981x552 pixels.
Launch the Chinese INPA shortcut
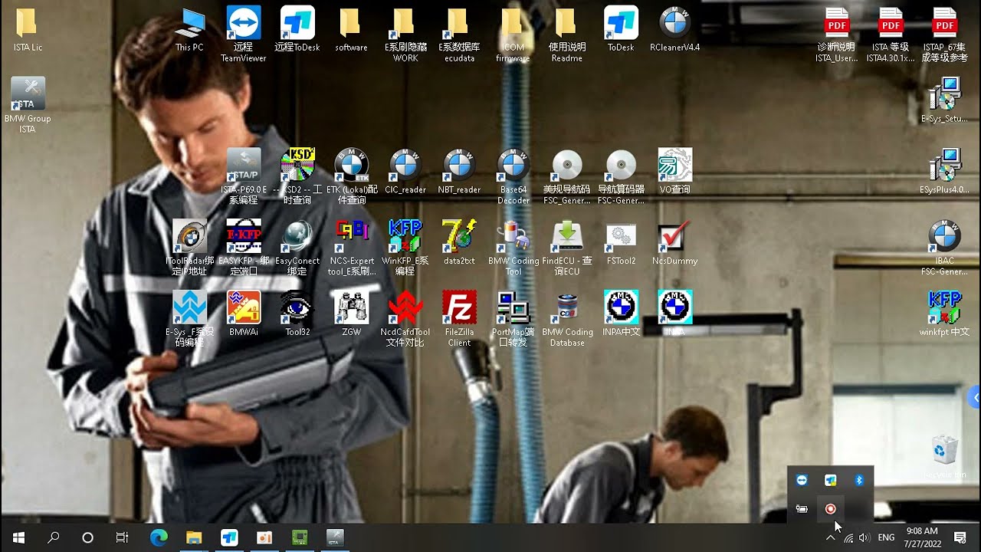(x=621, y=314)
